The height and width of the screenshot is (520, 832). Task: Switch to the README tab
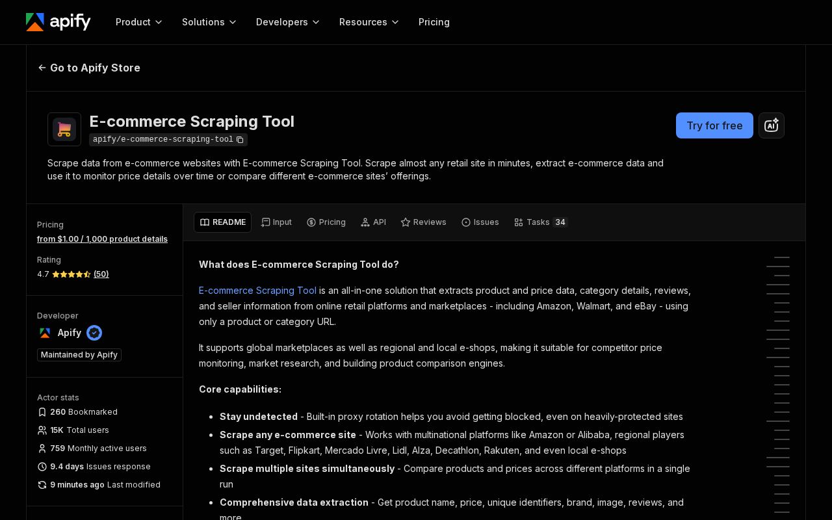pos(222,222)
